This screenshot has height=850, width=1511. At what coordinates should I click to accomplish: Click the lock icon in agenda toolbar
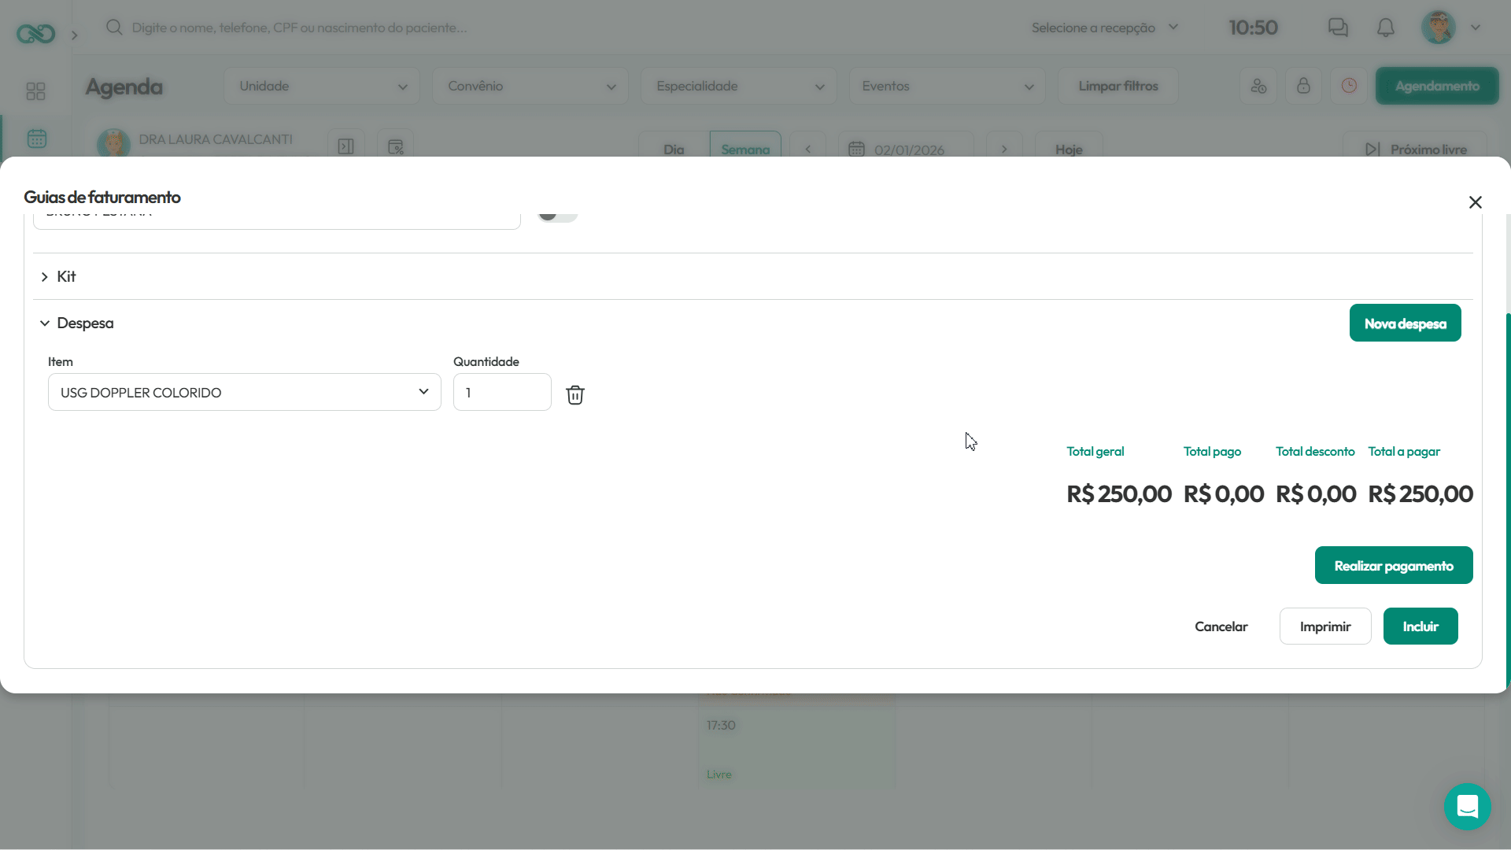[x=1304, y=86]
